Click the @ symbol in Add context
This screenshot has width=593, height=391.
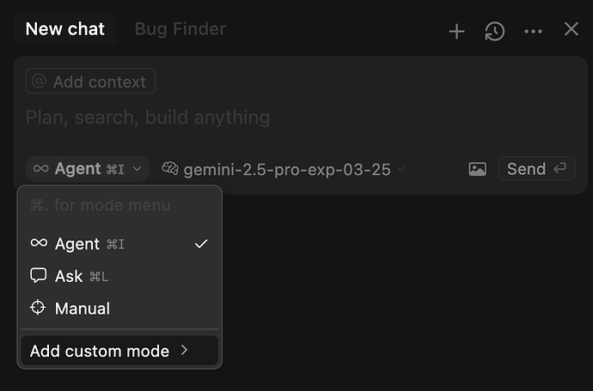[39, 81]
